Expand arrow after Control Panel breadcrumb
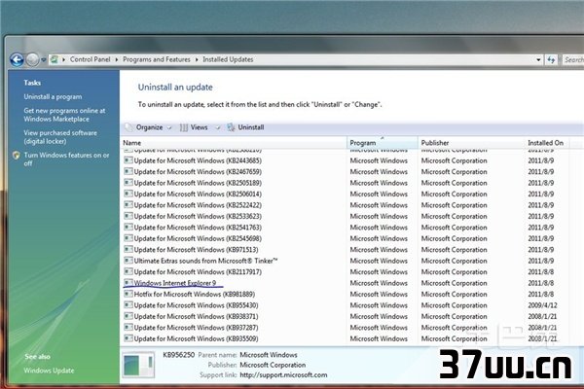The height and width of the screenshot is (389, 584). click(x=117, y=59)
